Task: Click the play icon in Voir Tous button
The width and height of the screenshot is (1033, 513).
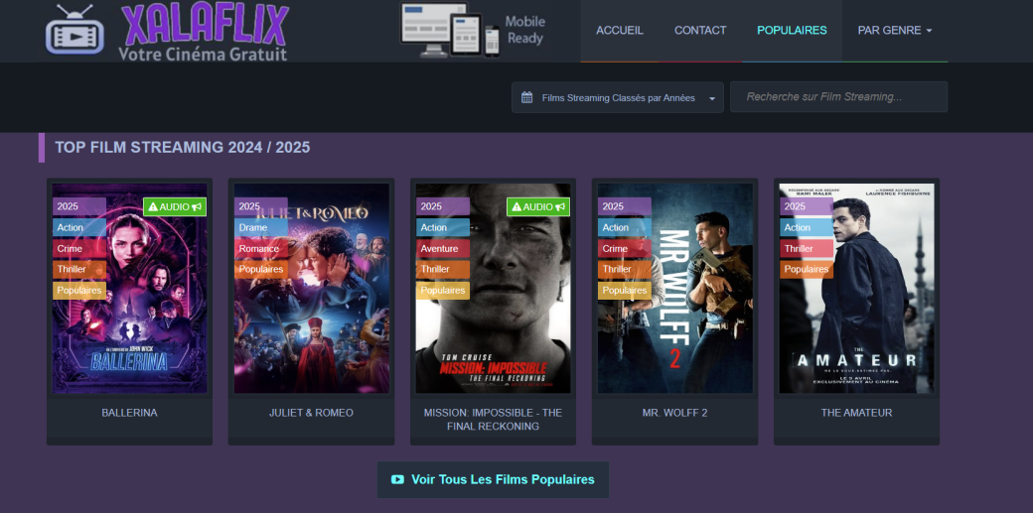Action: tap(397, 479)
